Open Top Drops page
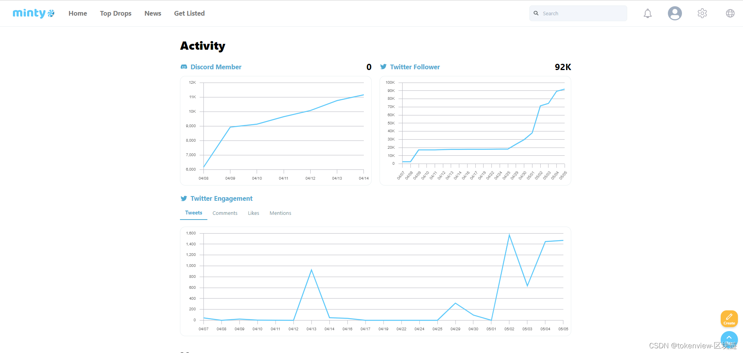This screenshot has height=353, width=743. tap(116, 13)
